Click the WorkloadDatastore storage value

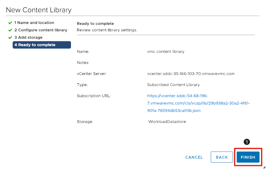(x=167, y=122)
